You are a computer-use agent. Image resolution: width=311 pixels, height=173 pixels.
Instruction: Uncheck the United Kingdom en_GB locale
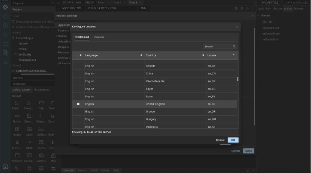pyautogui.click(x=78, y=104)
